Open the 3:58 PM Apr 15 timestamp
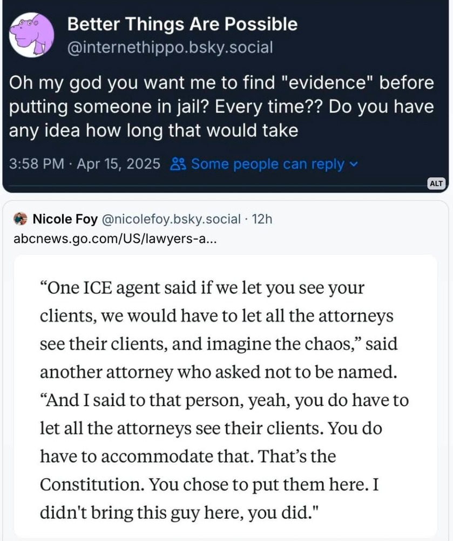Viewport: 453px width, 541px height. tap(85, 163)
